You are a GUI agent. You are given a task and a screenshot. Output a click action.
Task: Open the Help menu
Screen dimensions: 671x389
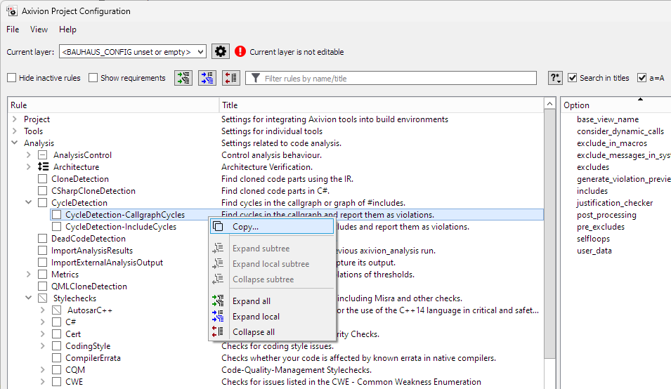pyautogui.click(x=67, y=29)
